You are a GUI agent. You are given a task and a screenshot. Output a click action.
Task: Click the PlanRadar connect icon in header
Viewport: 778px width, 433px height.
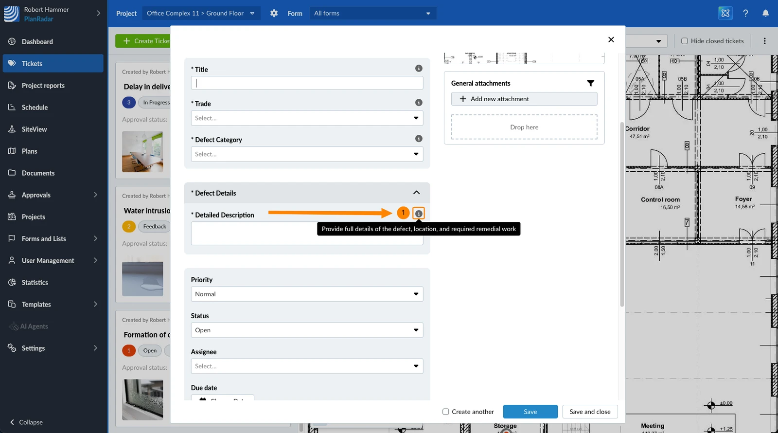coord(725,13)
